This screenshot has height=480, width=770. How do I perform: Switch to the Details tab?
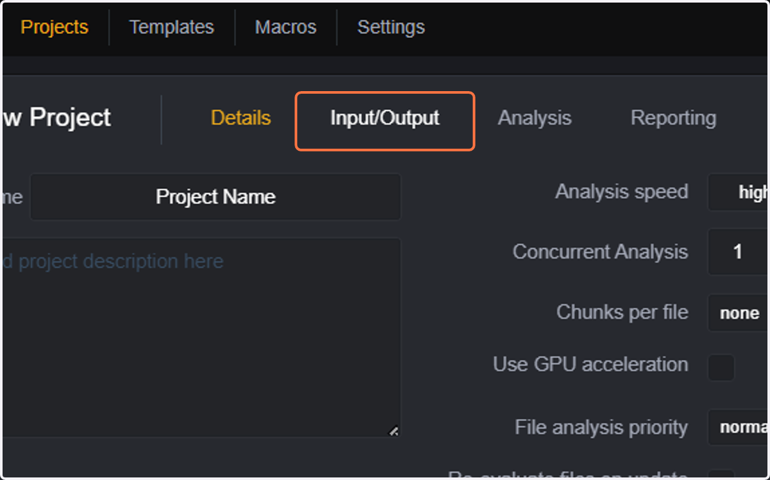click(241, 118)
